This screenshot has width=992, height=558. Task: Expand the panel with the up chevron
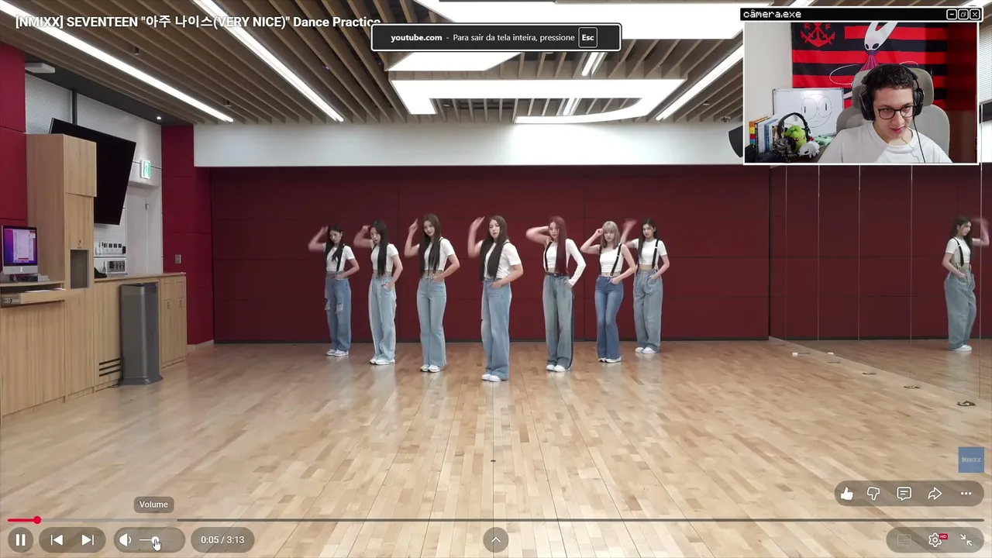coord(496,540)
